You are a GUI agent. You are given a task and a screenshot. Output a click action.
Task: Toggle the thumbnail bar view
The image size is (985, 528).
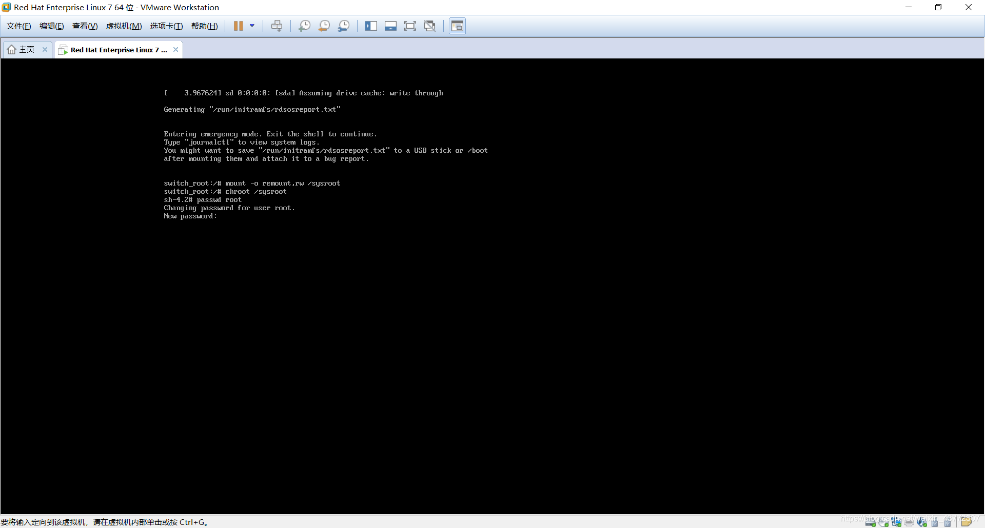(390, 26)
